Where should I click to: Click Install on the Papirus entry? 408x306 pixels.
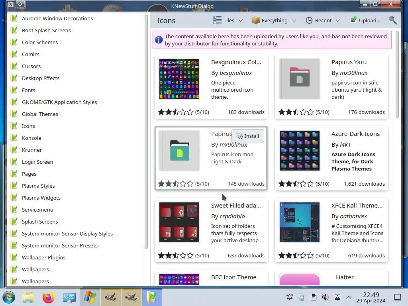(x=248, y=136)
